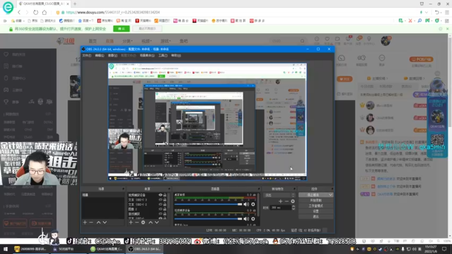The height and width of the screenshot is (254, 452).
Task: Toggle lock on 视频捕获设备 source
Action: pos(165,195)
